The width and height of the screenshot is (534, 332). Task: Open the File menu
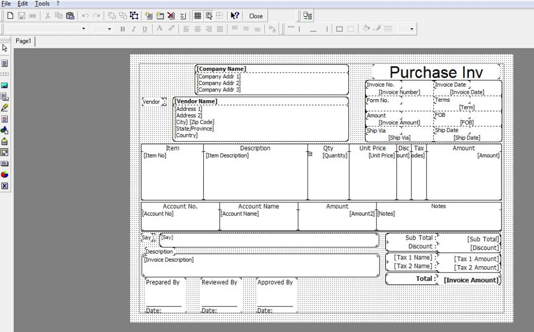[6, 4]
